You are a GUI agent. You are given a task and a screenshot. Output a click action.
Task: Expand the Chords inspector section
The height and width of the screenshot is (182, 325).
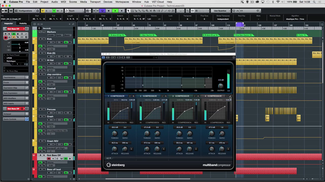tap(16, 82)
